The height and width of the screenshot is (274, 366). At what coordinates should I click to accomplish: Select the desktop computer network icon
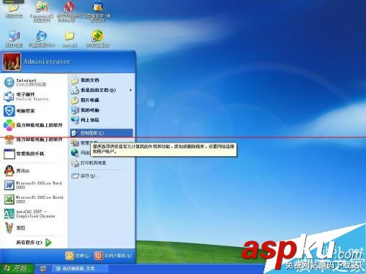(14, 39)
